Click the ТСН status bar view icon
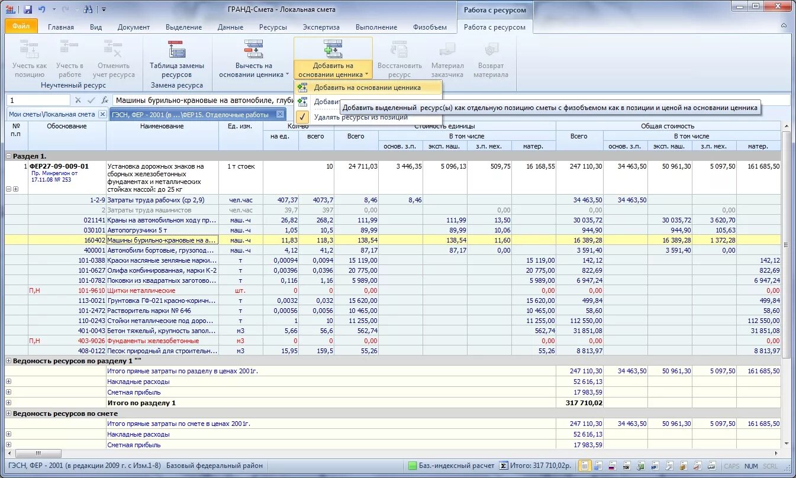Image resolution: width=796 pixels, height=478 pixels. [627, 466]
